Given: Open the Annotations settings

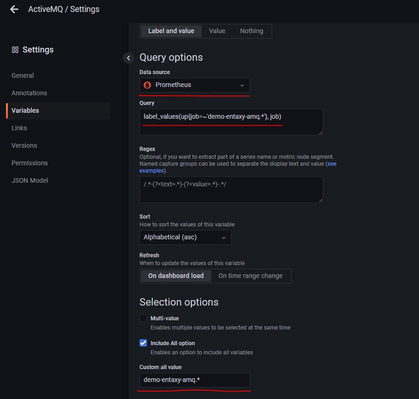Looking at the screenshot, I should pyautogui.click(x=29, y=93).
